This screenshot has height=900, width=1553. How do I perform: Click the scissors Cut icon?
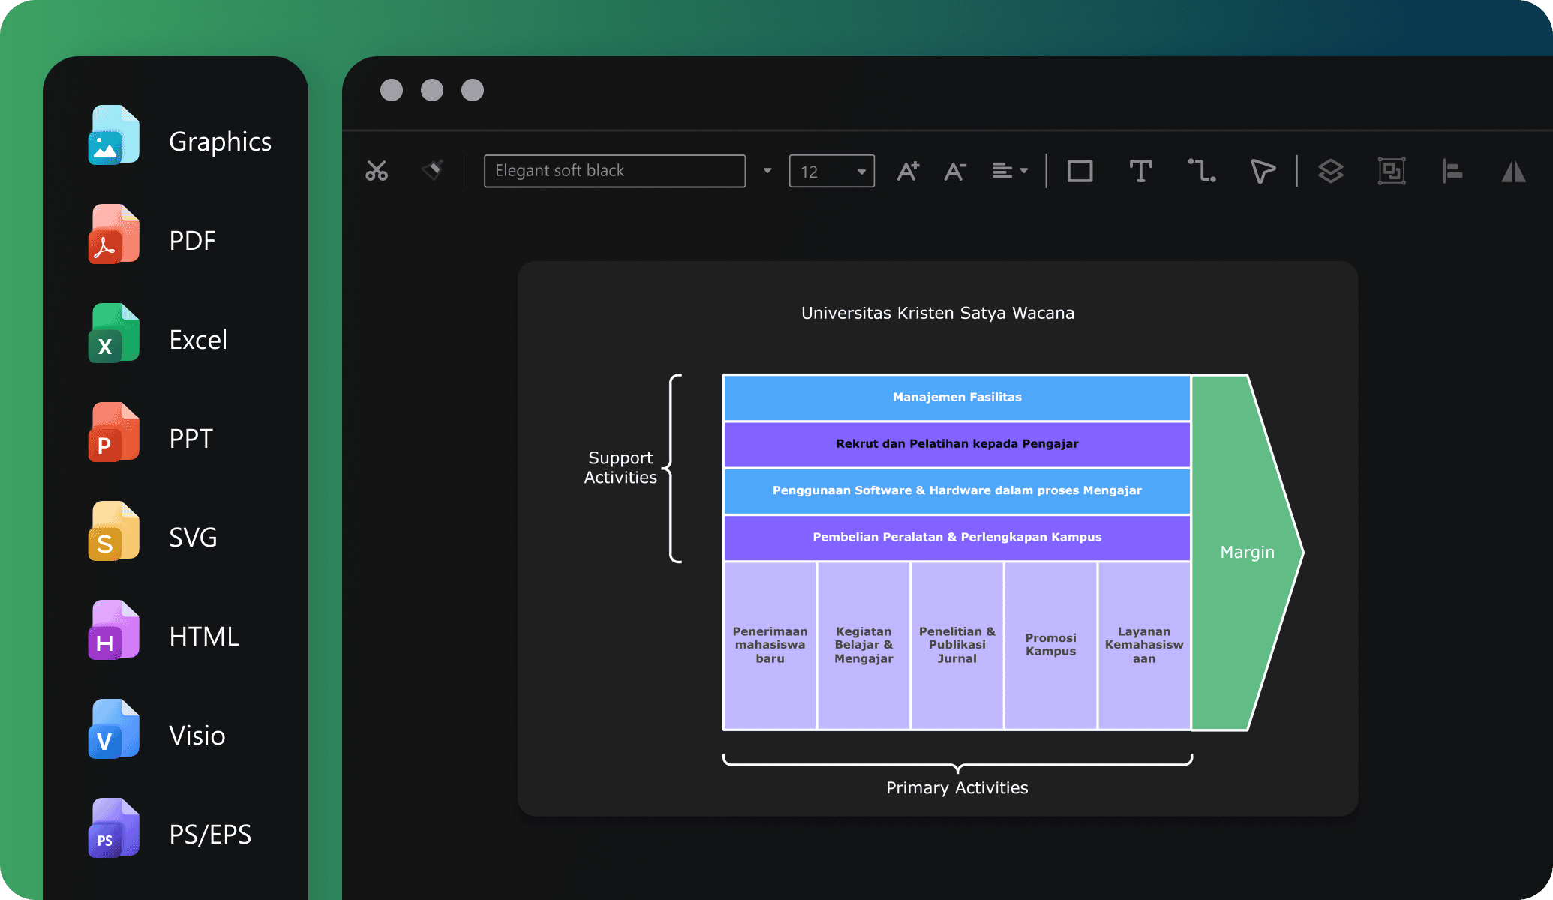[377, 171]
